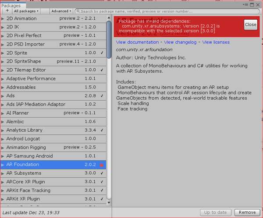Select the ARCore XR Plugin package
Viewport: 263px width, 218px height.
point(53,182)
